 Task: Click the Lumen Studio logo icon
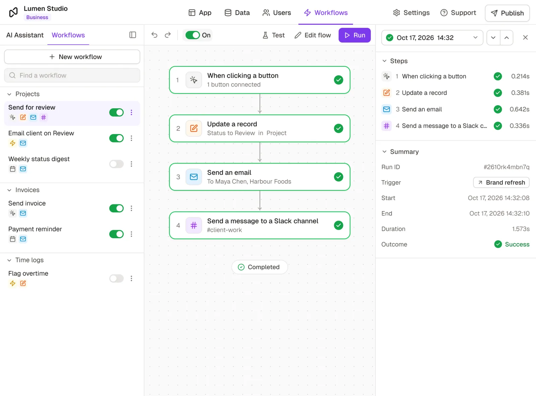(x=13, y=12)
